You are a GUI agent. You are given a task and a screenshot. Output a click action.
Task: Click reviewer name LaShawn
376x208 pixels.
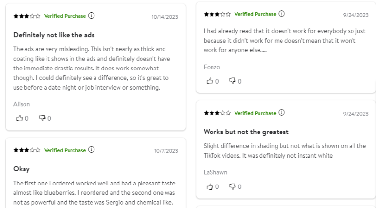tap(215, 172)
